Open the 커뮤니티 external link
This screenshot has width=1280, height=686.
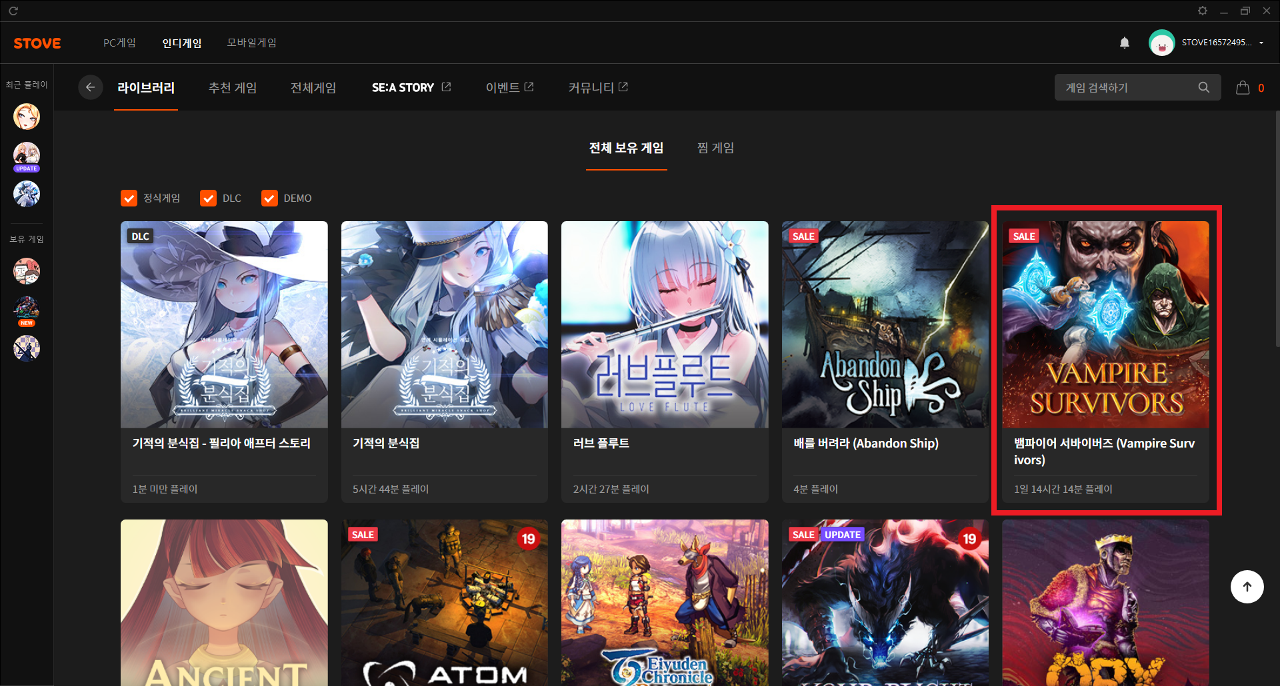coord(597,88)
